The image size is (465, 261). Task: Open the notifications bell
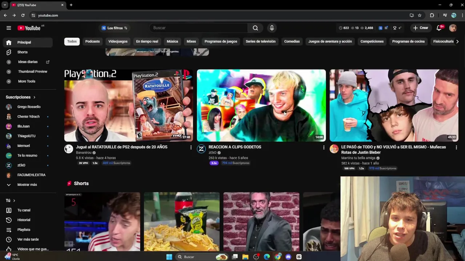click(x=439, y=28)
